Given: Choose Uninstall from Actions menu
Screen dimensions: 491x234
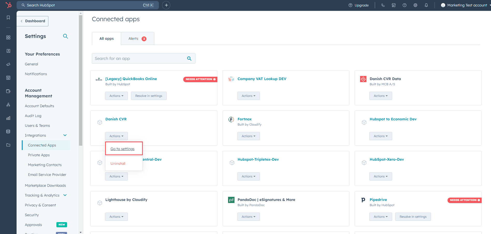Looking at the screenshot, I should [118, 163].
